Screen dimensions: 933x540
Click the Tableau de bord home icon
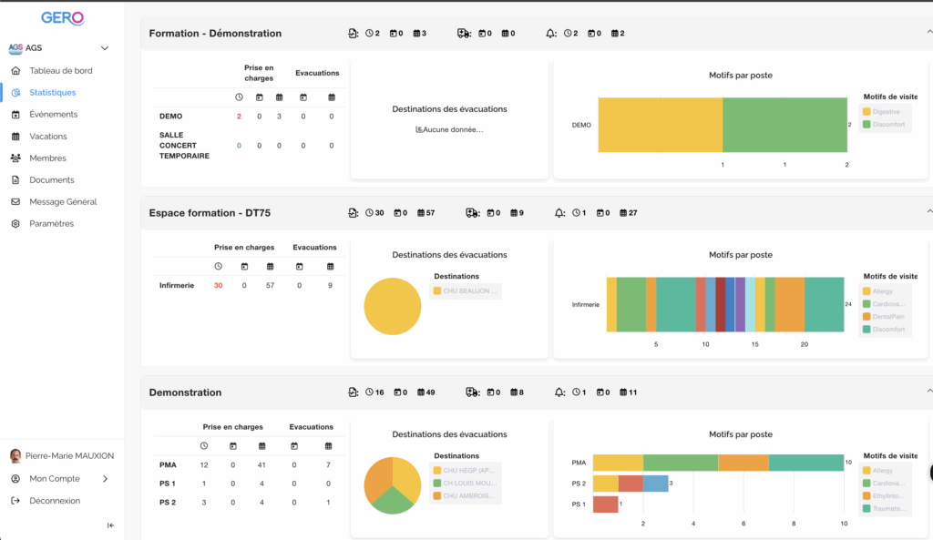[x=15, y=71]
